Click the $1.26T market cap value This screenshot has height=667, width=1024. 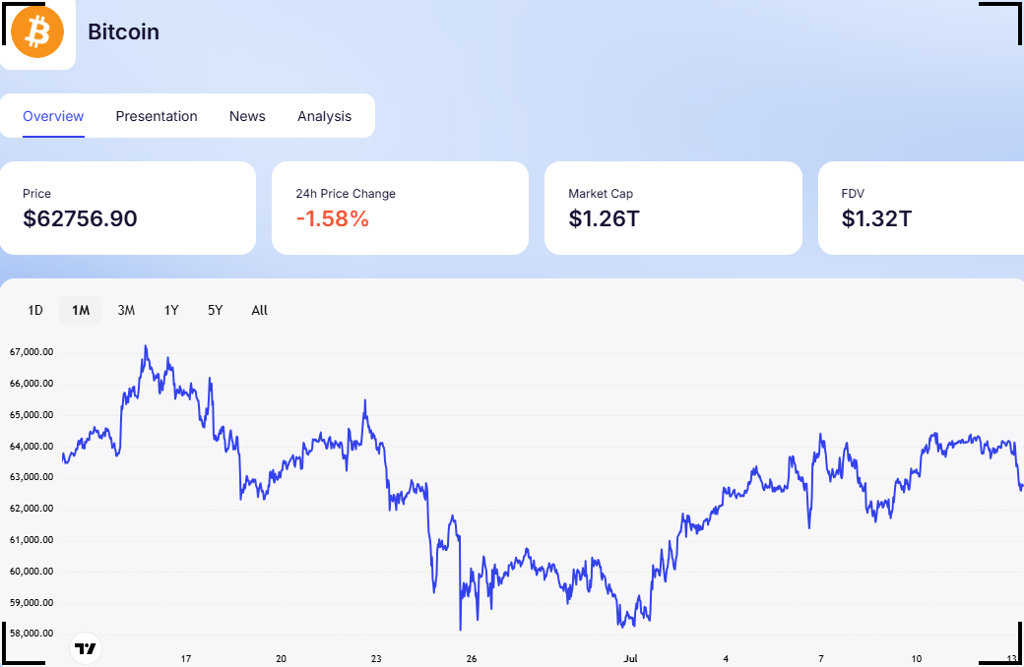605,218
